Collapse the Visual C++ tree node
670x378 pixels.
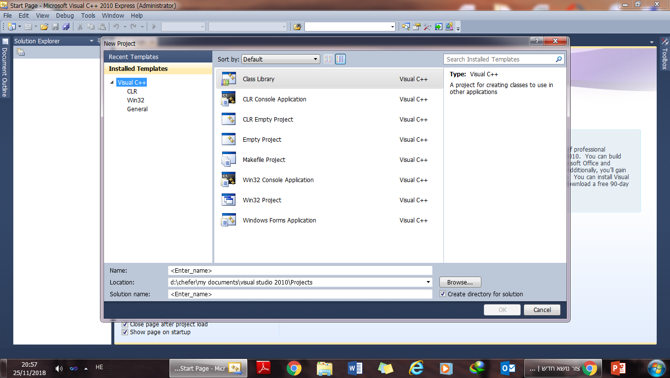click(x=112, y=83)
